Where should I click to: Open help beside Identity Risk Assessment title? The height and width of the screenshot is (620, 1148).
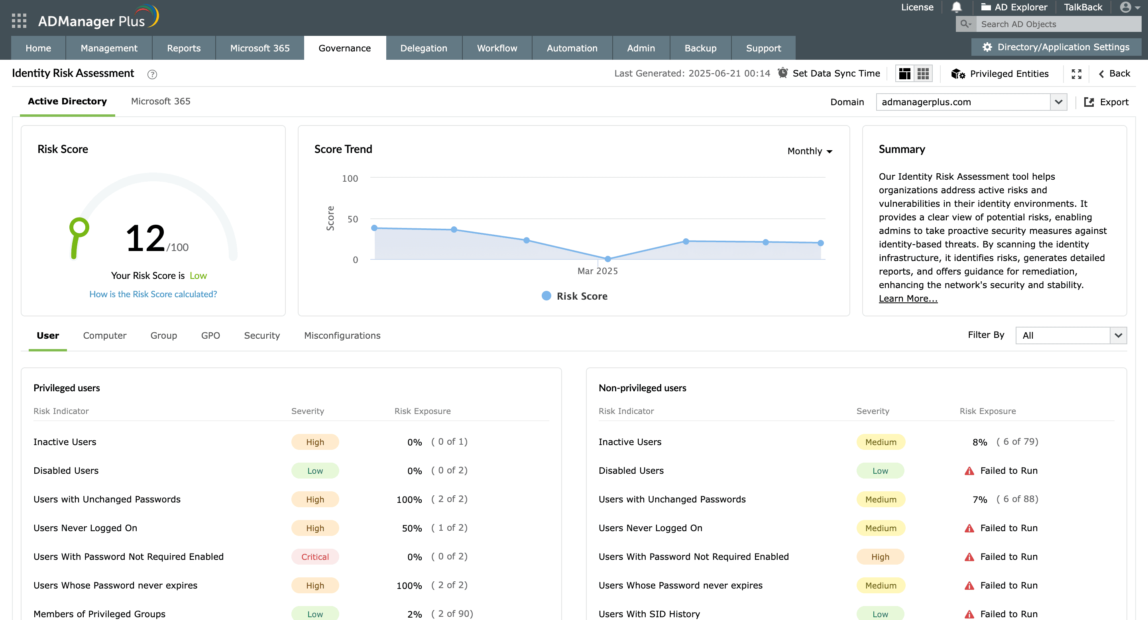pyautogui.click(x=152, y=75)
